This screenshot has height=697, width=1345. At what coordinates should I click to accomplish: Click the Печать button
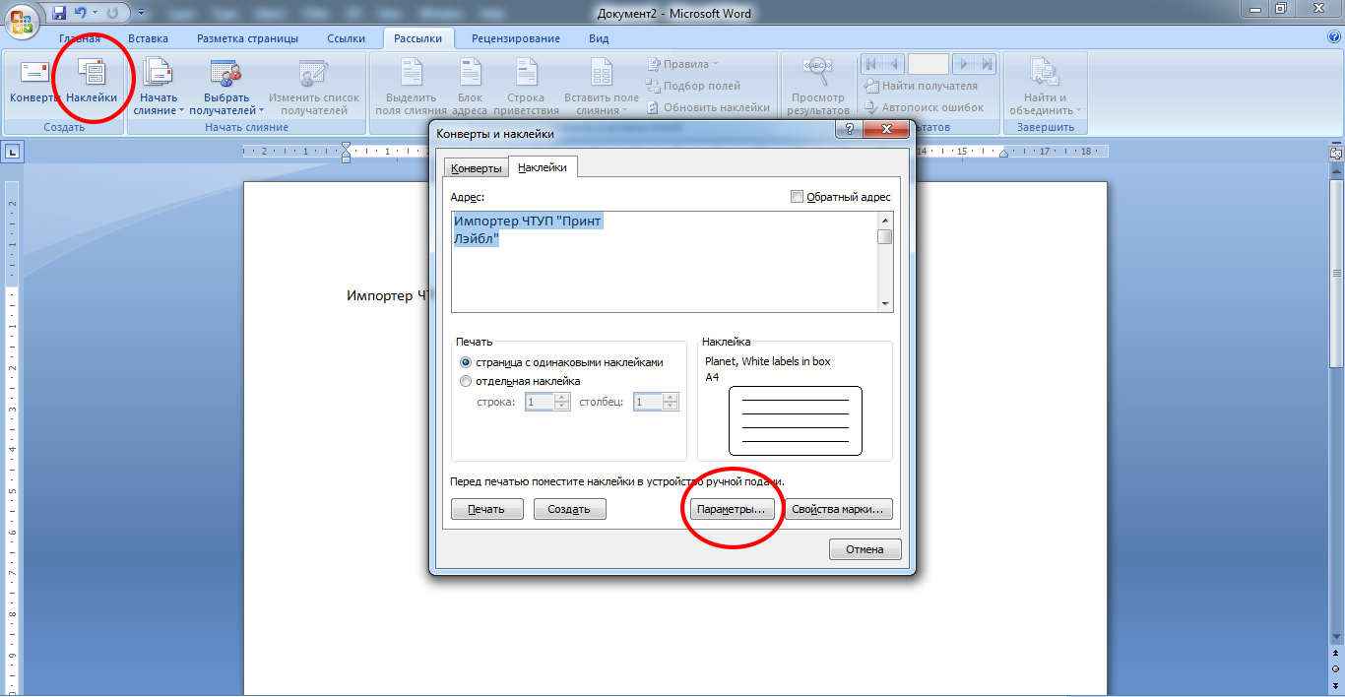click(x=486, y=509)
